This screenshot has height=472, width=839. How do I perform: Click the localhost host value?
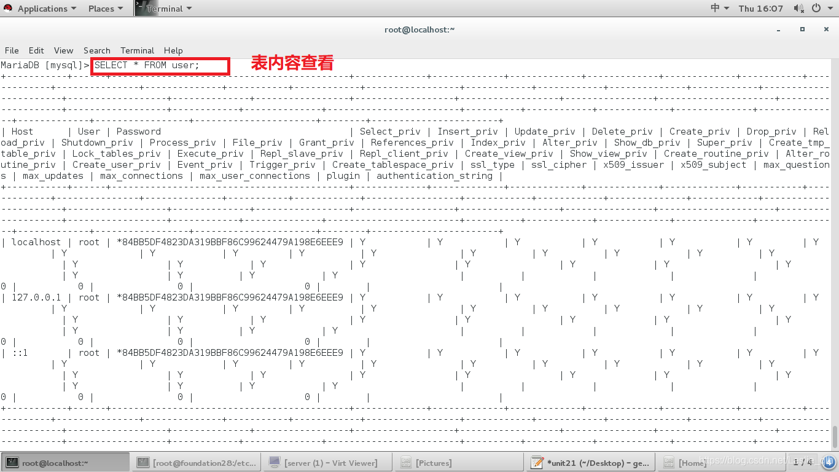[x=36, y=242]
